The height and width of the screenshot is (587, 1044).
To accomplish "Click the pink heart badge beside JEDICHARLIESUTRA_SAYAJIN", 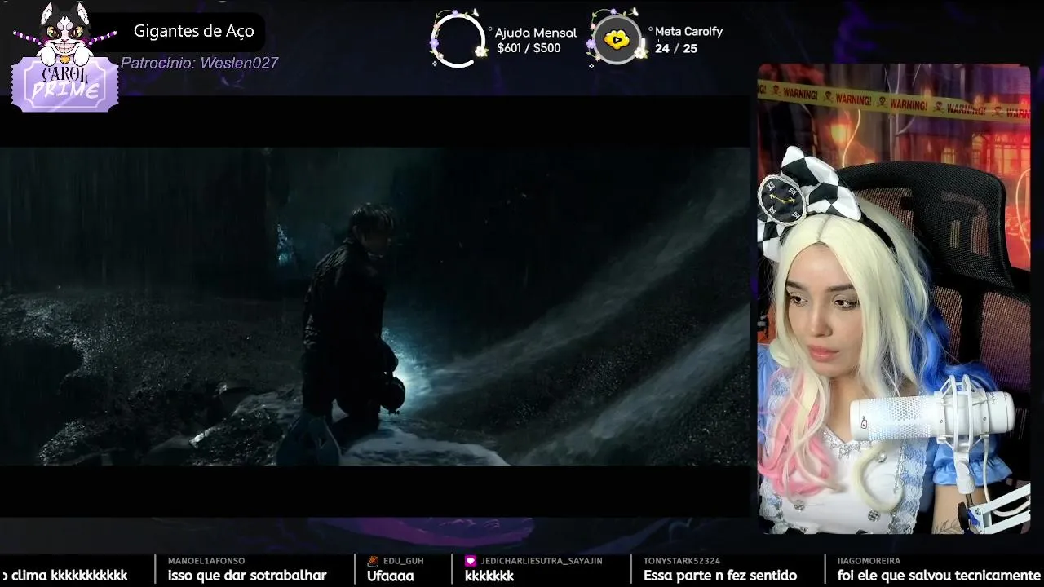I will [470, 561].
